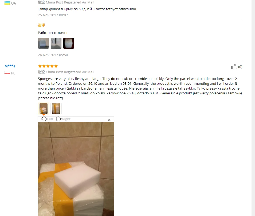Click the orange 追评 follow-up review label

point(41,25)
